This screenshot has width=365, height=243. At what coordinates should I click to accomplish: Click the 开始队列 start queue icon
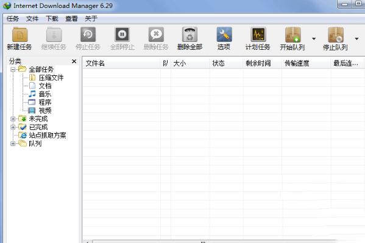(x=292, y=35)
